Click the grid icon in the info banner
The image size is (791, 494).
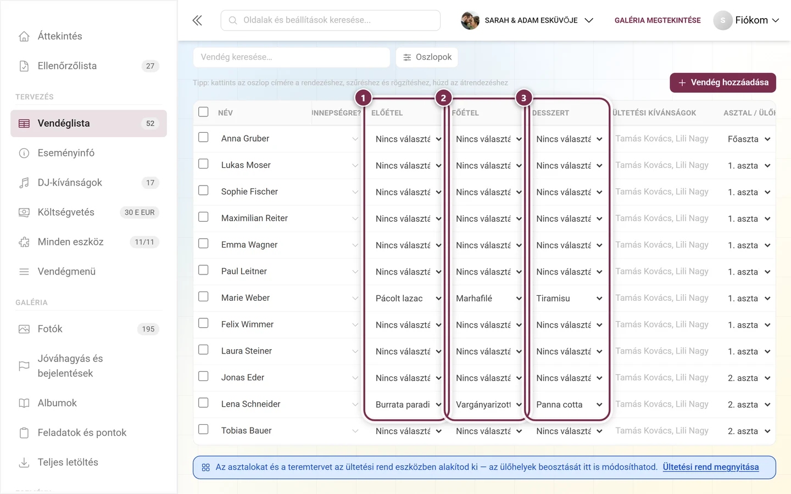tap(206, 468)
